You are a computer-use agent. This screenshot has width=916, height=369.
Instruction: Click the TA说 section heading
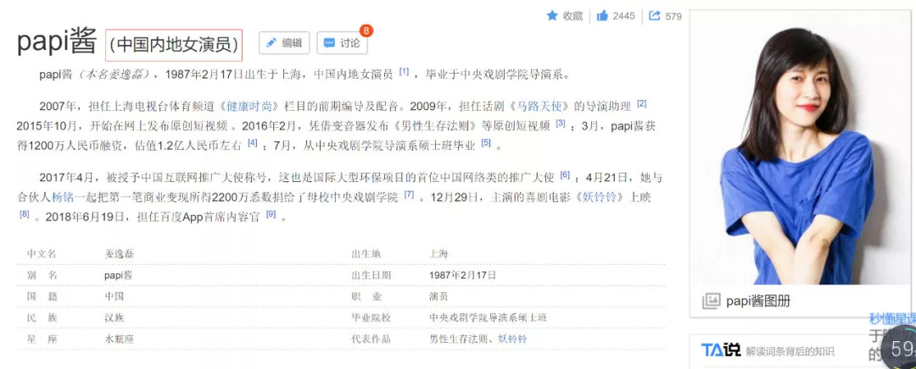720,350
